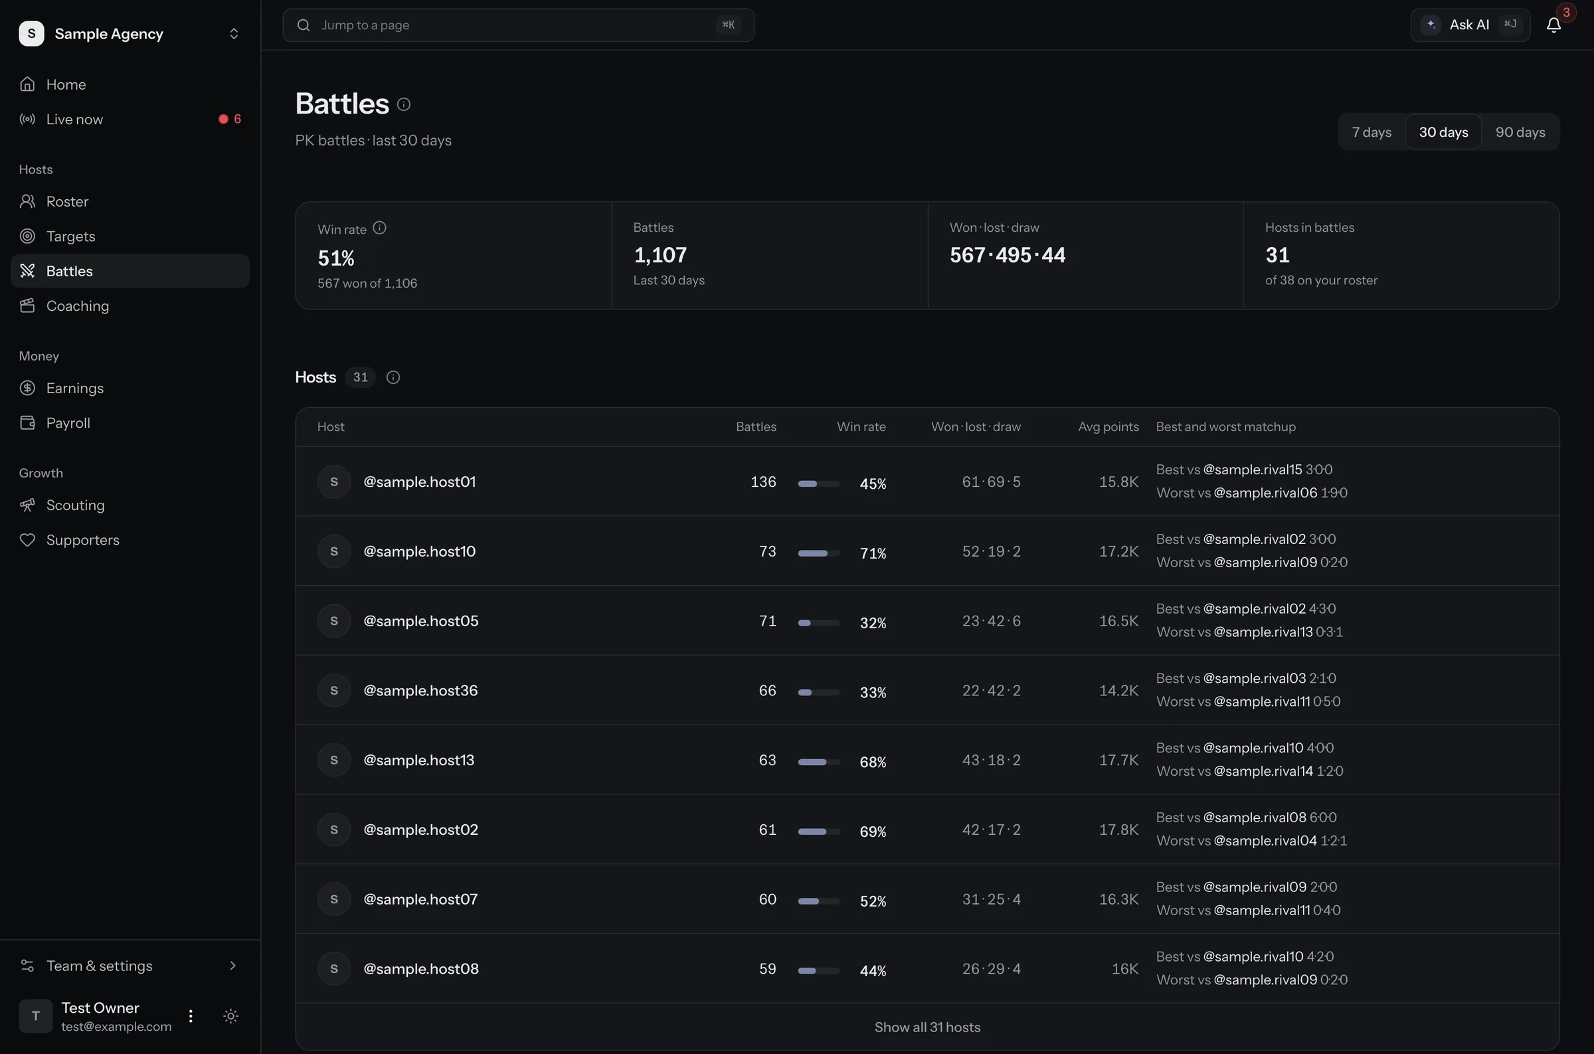
Task: Open the Ask AI button
Action: (1470, 25)
